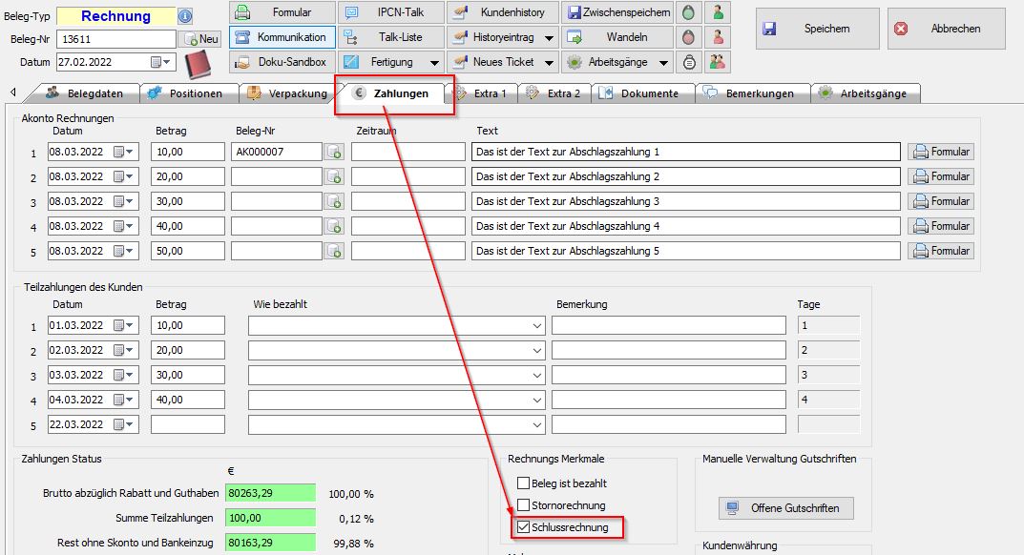Click the white timer icon next to Arbeitsgänge
Viewport: 1024px width, 555px height.
pyautogui.click(x=688, y=62)
